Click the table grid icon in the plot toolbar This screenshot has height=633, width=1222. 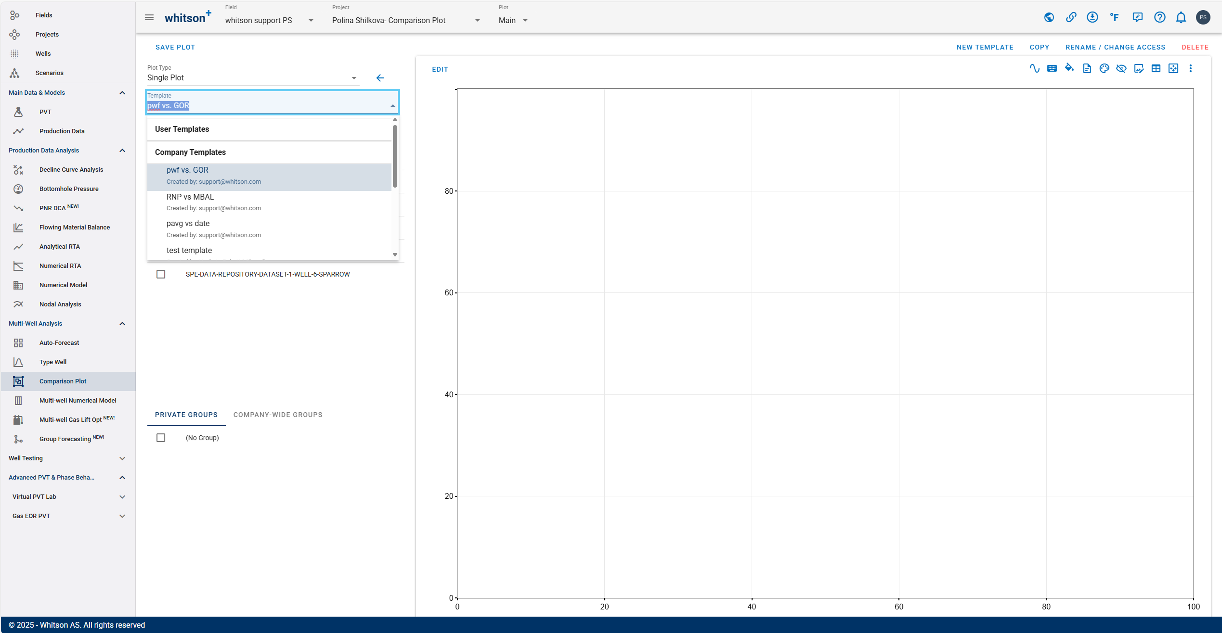(1156, 68)
